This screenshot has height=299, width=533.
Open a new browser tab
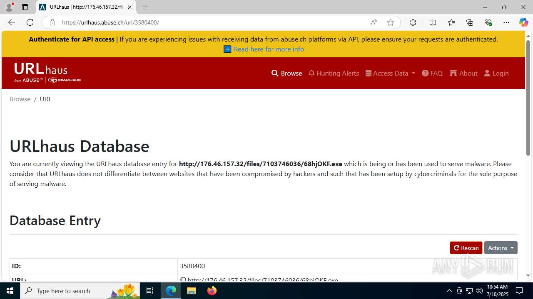click(145, 7)
